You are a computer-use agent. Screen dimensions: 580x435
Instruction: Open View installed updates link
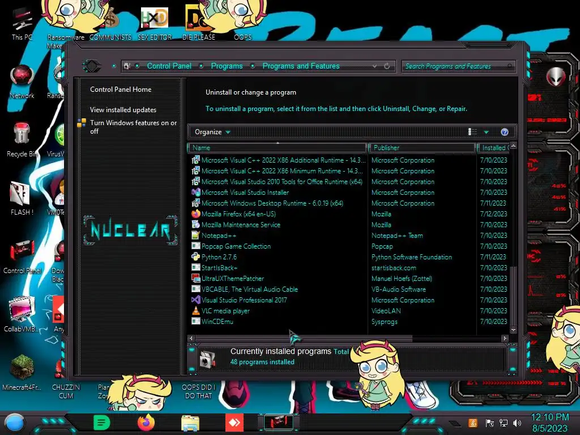pyautogui.click(x=123, y=110)
